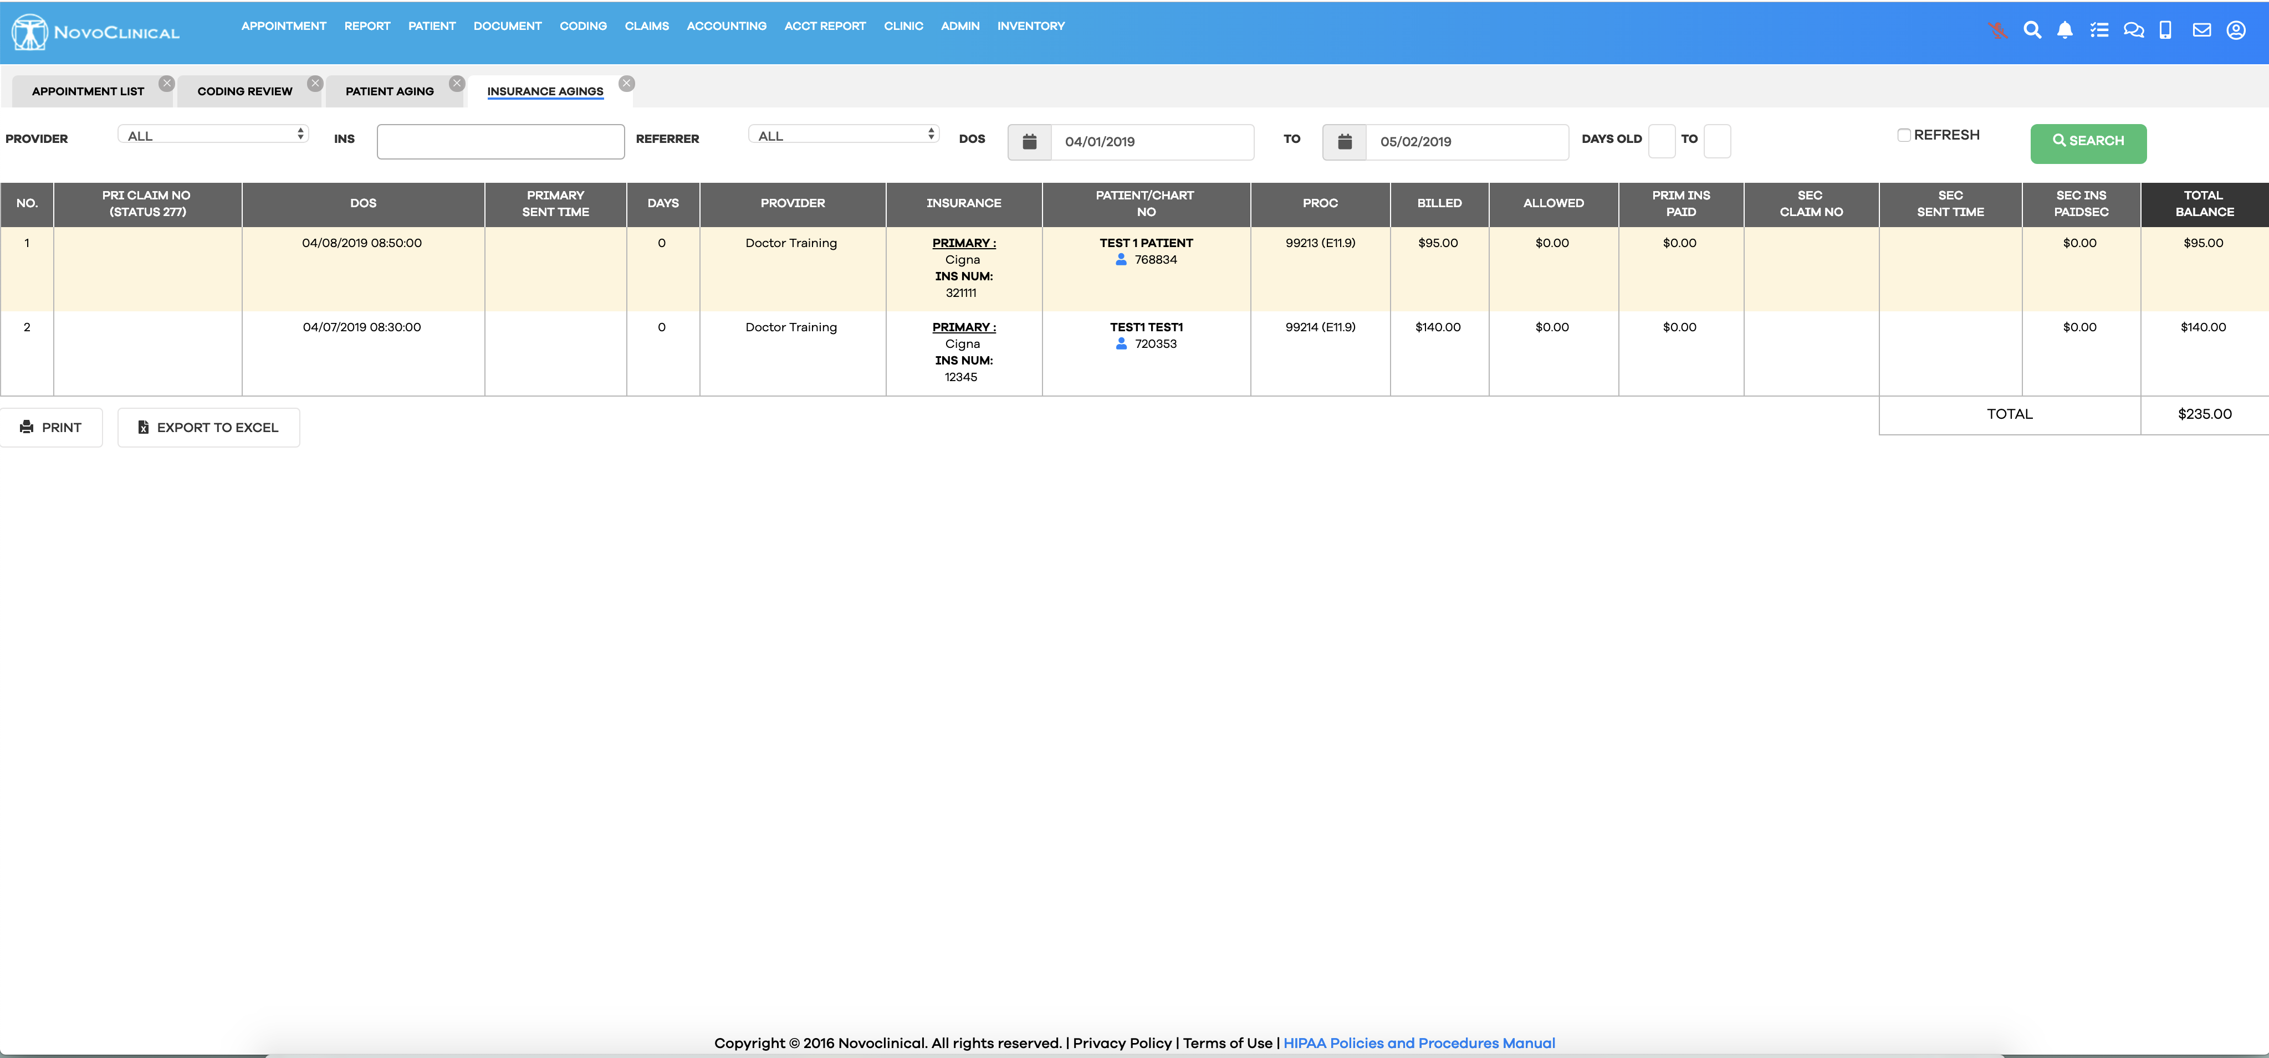
Task: Expand the PROVIDER dropdown
Action: pos(213,135)
